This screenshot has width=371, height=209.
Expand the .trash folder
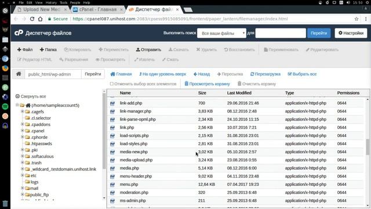22,163
